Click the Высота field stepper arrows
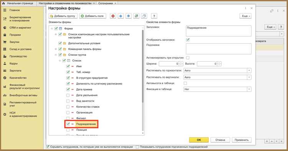The height and width of the screenshot is (151, 288). click(x=219, y=64)
